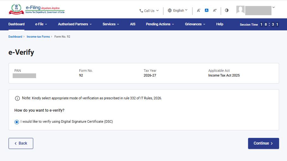This screenshot has height=161, width=287.
Task: Click the Back button
Action: (x=21, y=143)
